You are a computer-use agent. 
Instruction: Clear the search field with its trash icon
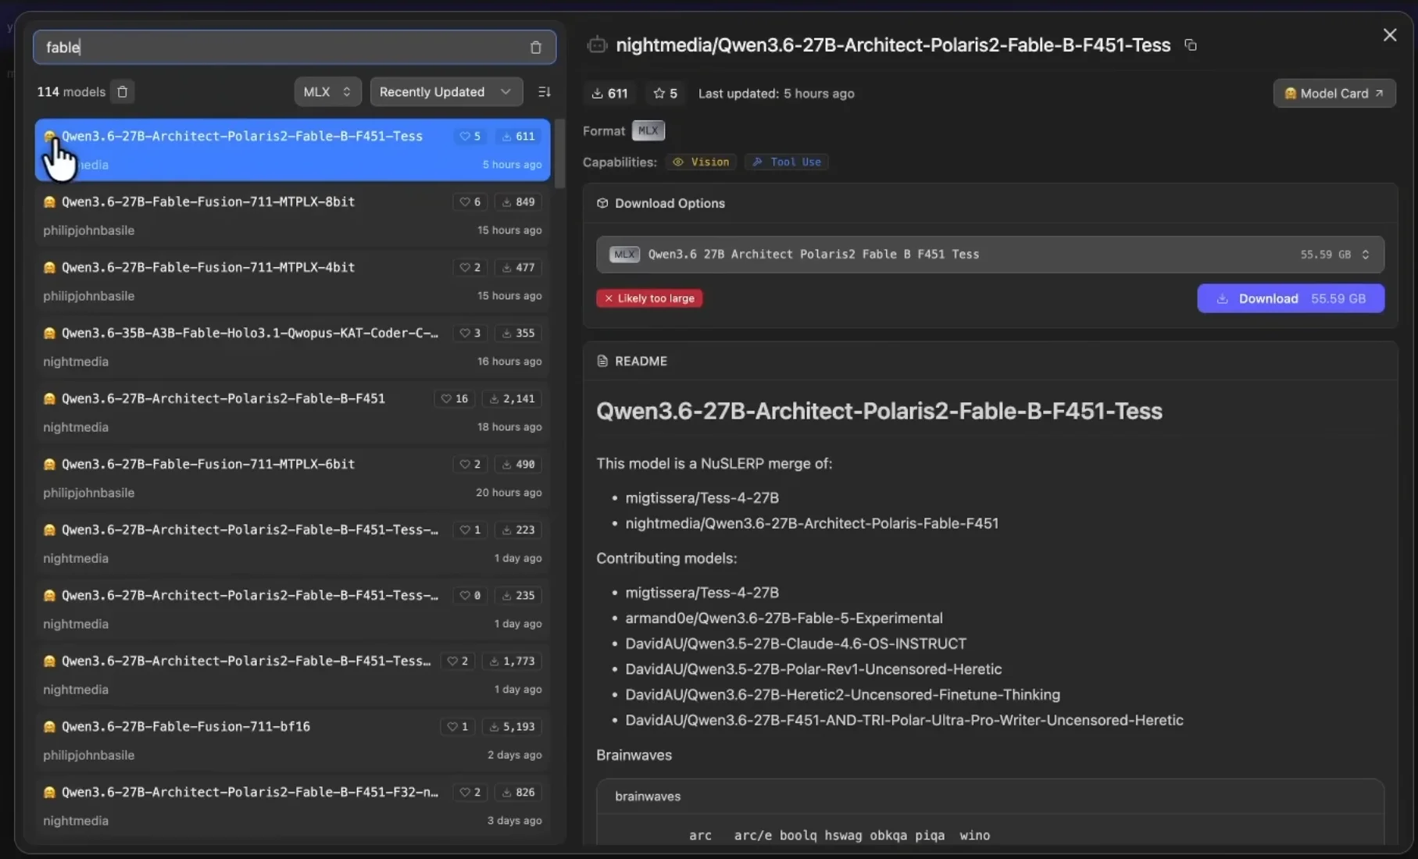point(536,48)
